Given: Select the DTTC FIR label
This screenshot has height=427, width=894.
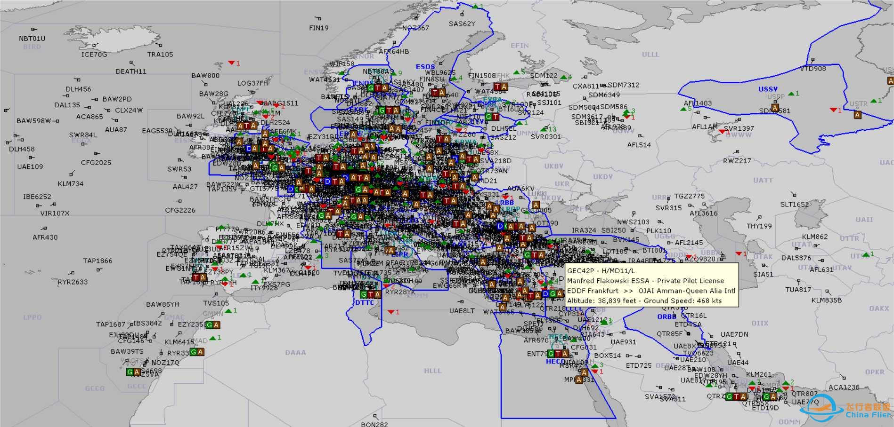Looking at the screenshot, I should [x=365, y=303].
